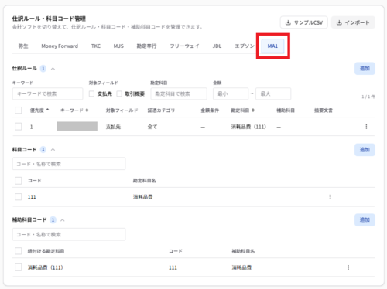Click the 最大 amount field

273,93
